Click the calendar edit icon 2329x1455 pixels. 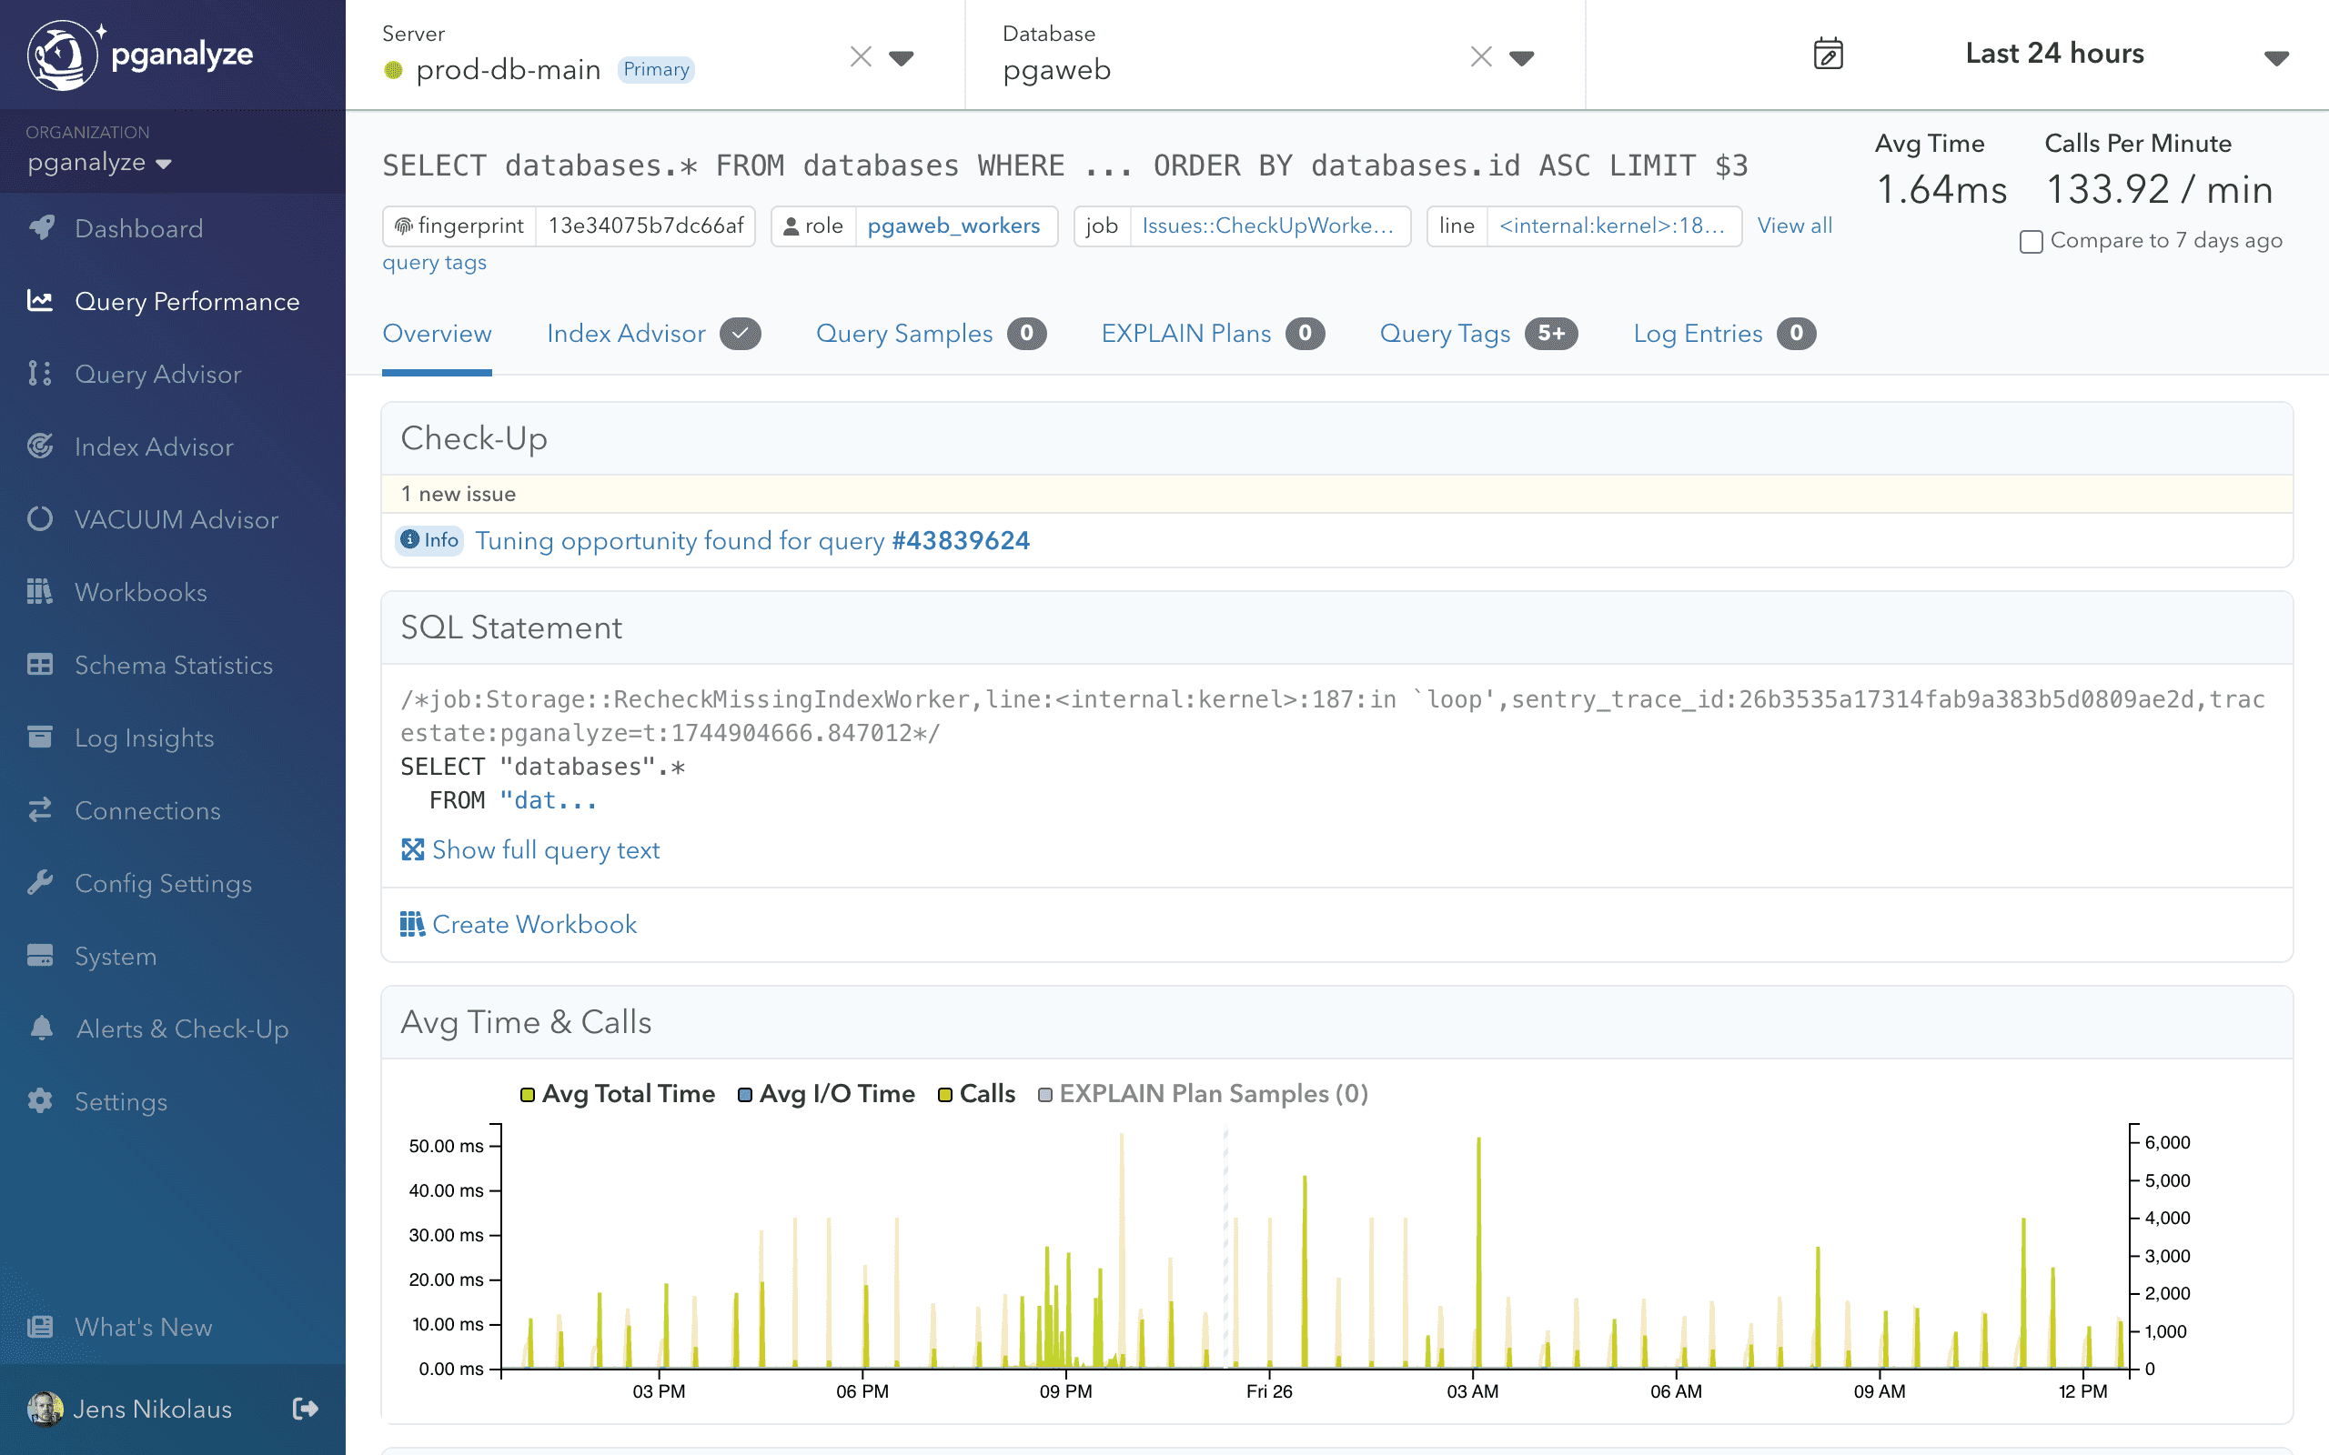coord(1828,54)
